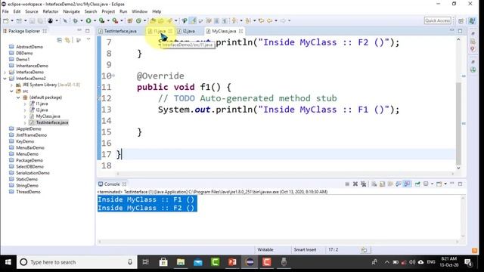The image size is (484, 272).
Task: Run the program with green Run button
Action: 88,20
